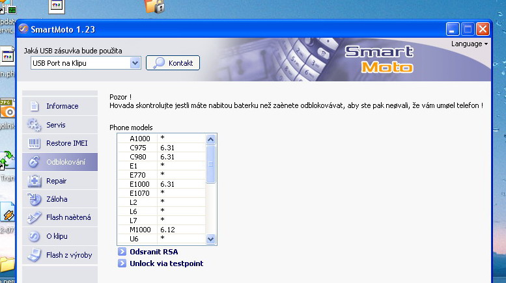This screenshot has width=506, height=283.
Task: Click phone list scroll up arrow
Action: pyautogui.click(x=210, y=139)
